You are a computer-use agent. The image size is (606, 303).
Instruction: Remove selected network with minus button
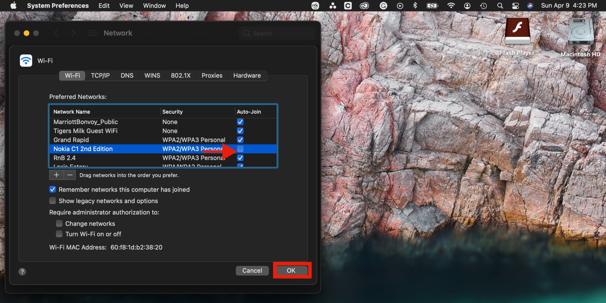click(70, 175)
